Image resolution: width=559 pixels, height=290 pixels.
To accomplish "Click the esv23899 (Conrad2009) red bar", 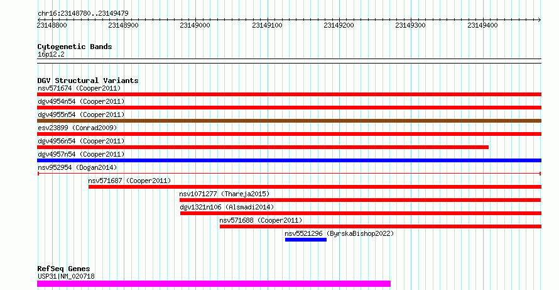I will [289, 134].
